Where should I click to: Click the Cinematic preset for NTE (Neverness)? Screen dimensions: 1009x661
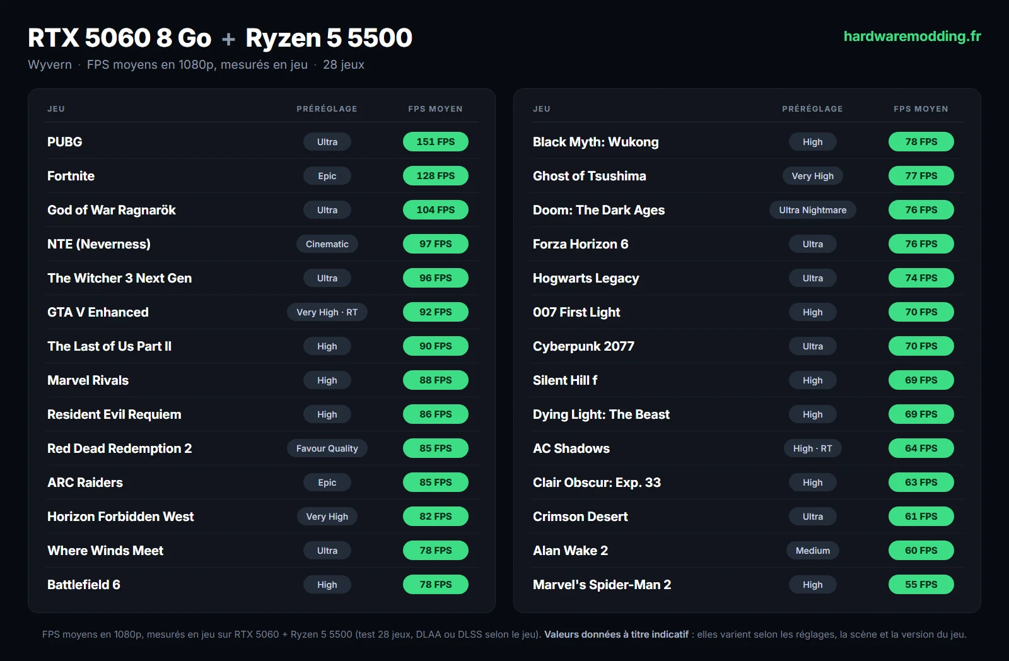click(327, 244)
